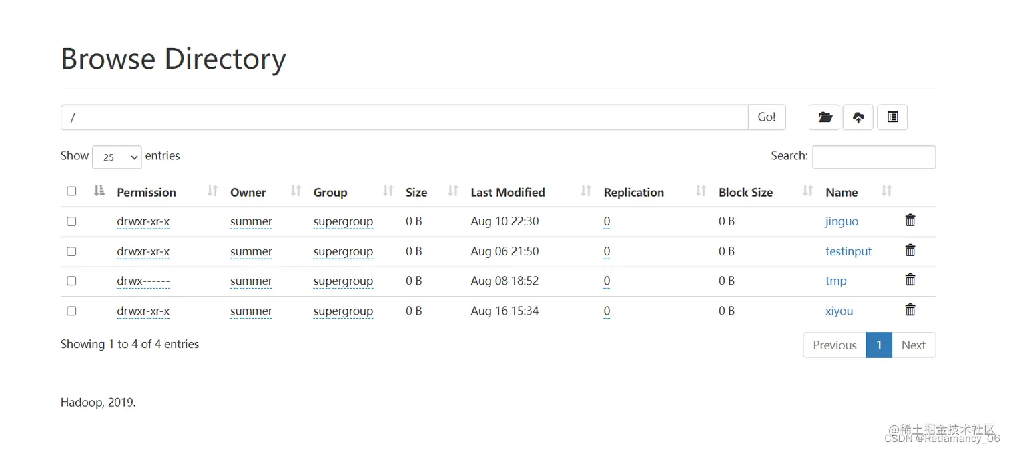Open the jinguo directory link
The width and height of the screenshot is (1009, 450).
(x=842, y=221)
